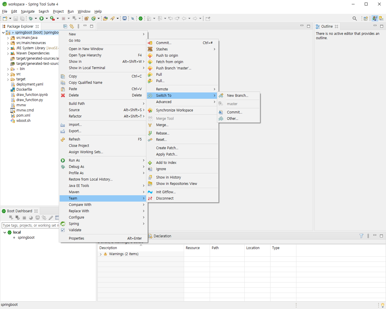Toggle Skip All Breakpoints toolbar icon
Viewport: 386px width, 309px height.
[x=133, y=18]
